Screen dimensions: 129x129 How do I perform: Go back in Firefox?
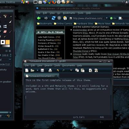pyautogui.click(x=39, y=18)
